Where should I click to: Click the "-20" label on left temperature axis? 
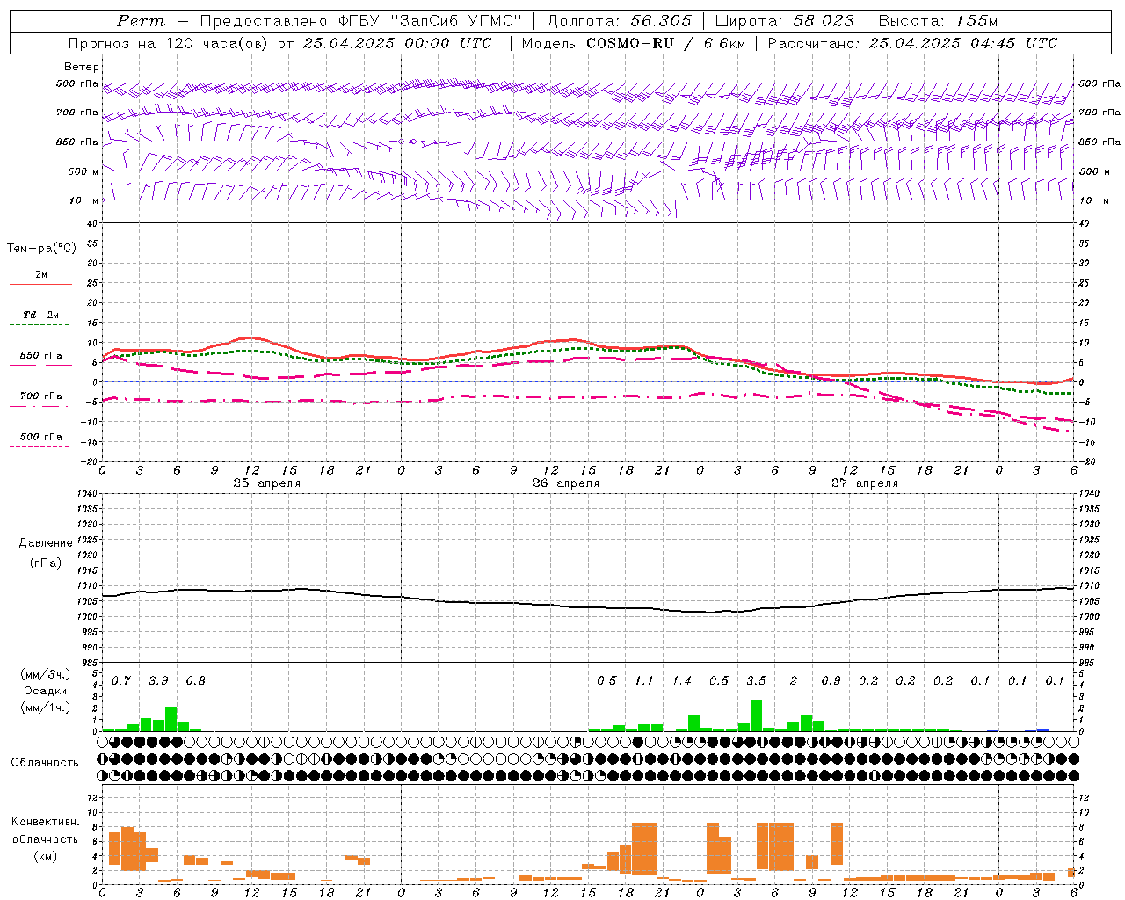click(89, 461)
